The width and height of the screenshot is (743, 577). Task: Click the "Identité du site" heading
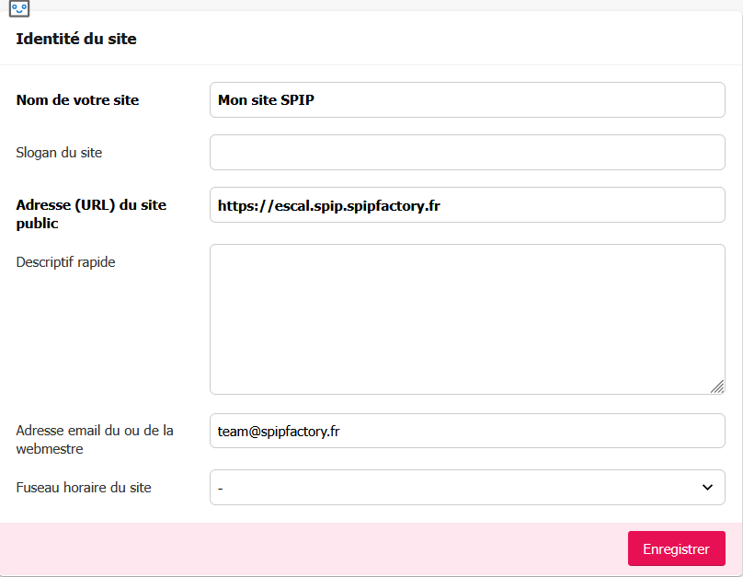click(x=76, y=39)
